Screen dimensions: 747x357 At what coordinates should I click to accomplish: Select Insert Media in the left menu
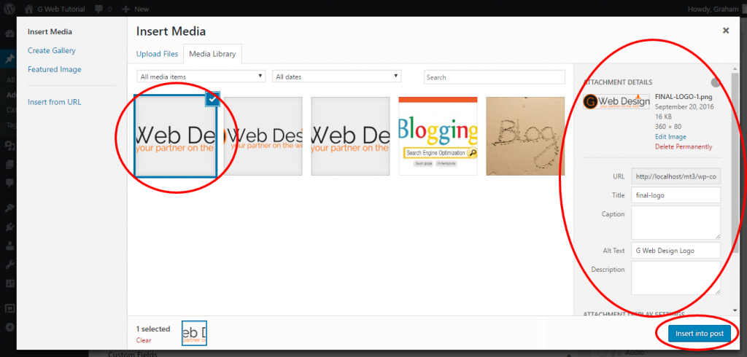(x=50, y=31)
